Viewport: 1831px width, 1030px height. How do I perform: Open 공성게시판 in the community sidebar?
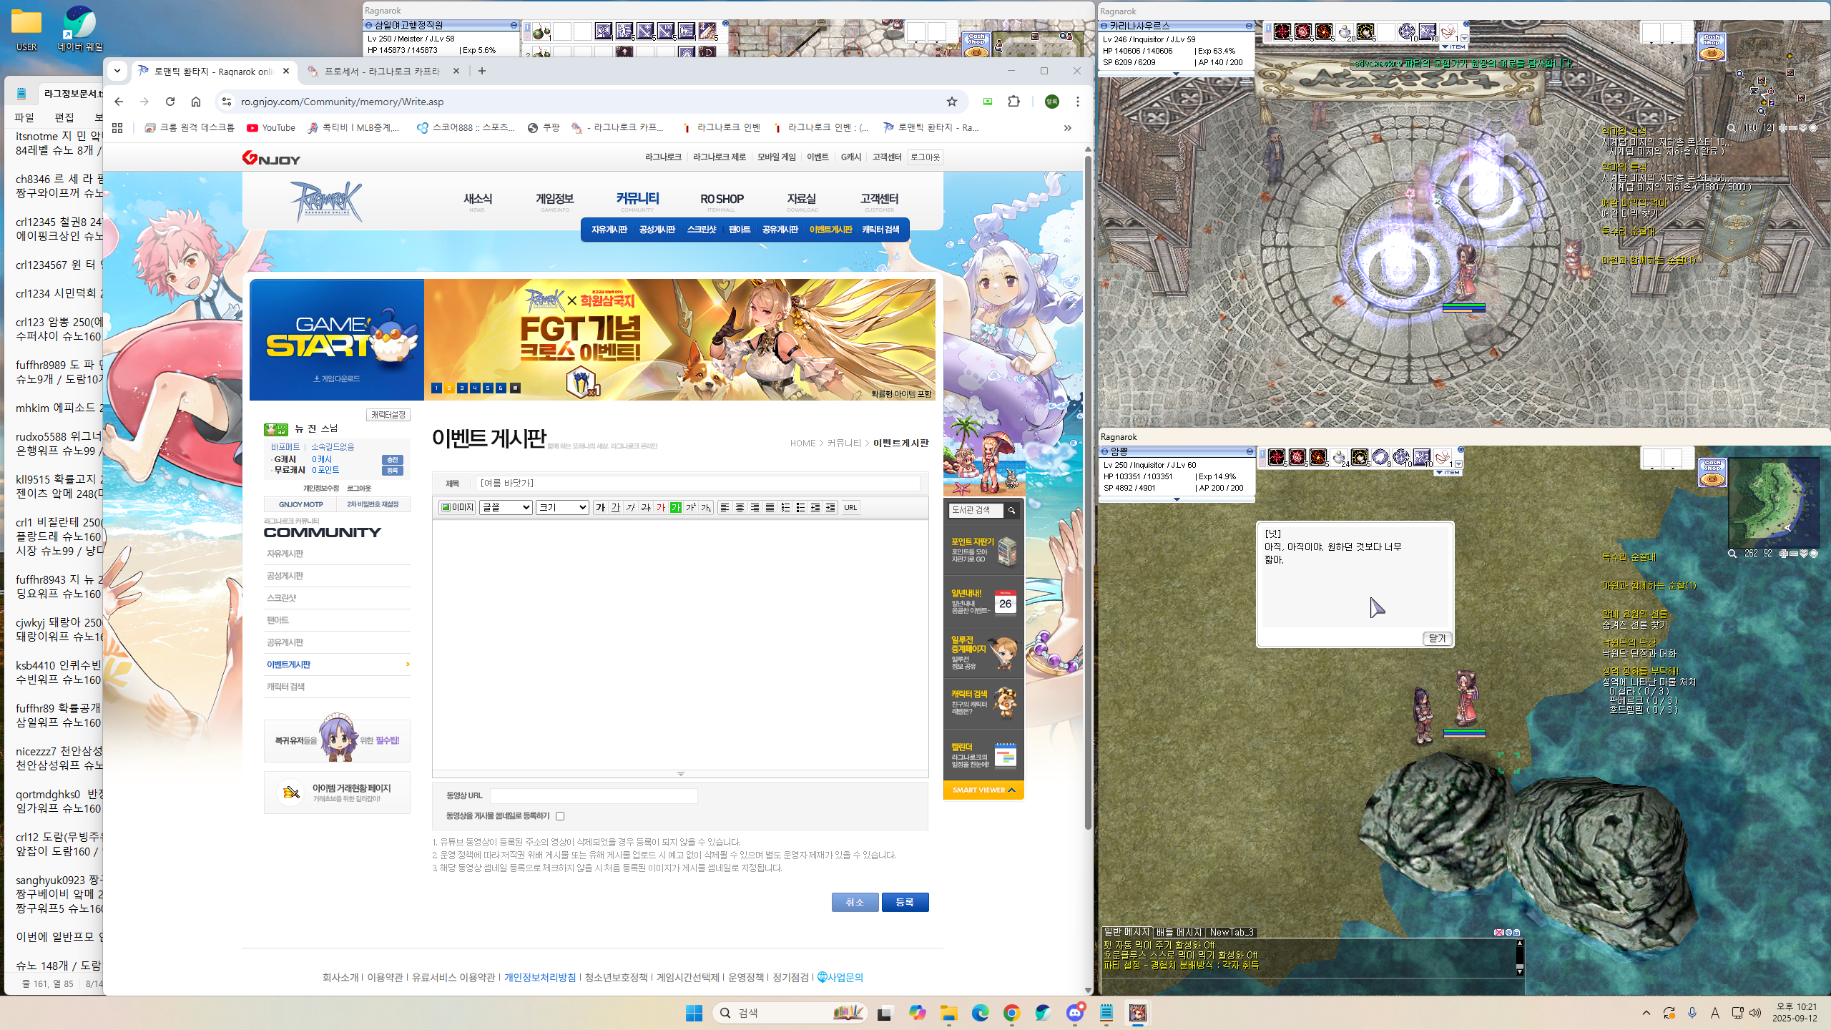(285, 576)
